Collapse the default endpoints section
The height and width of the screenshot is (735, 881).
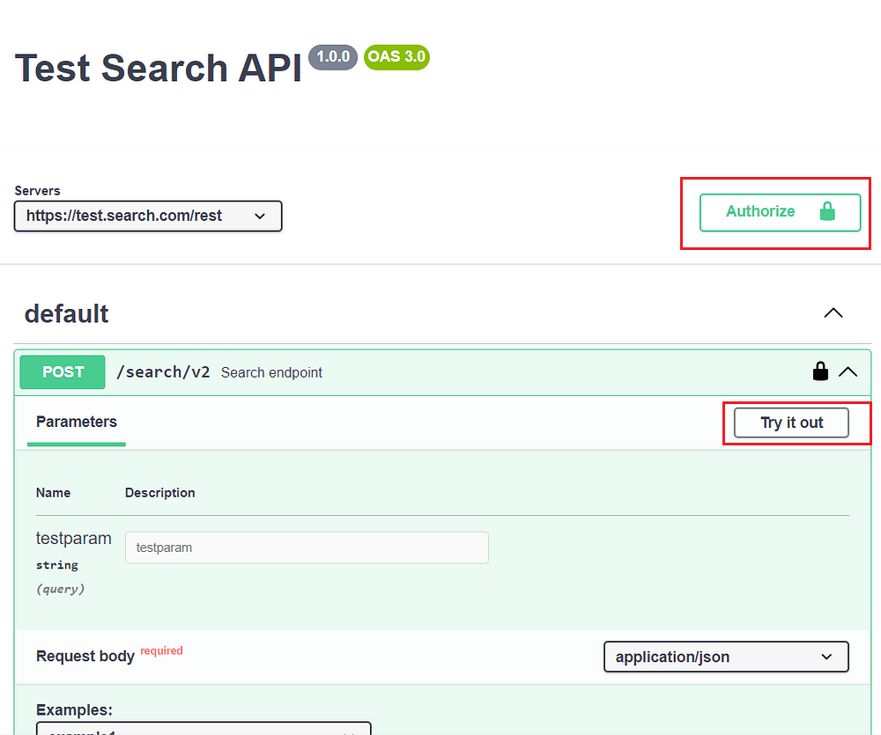(x=833, y=312)
